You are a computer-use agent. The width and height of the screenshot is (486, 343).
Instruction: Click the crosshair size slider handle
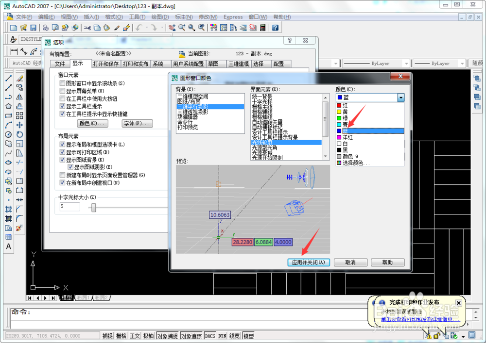[94, 208]
